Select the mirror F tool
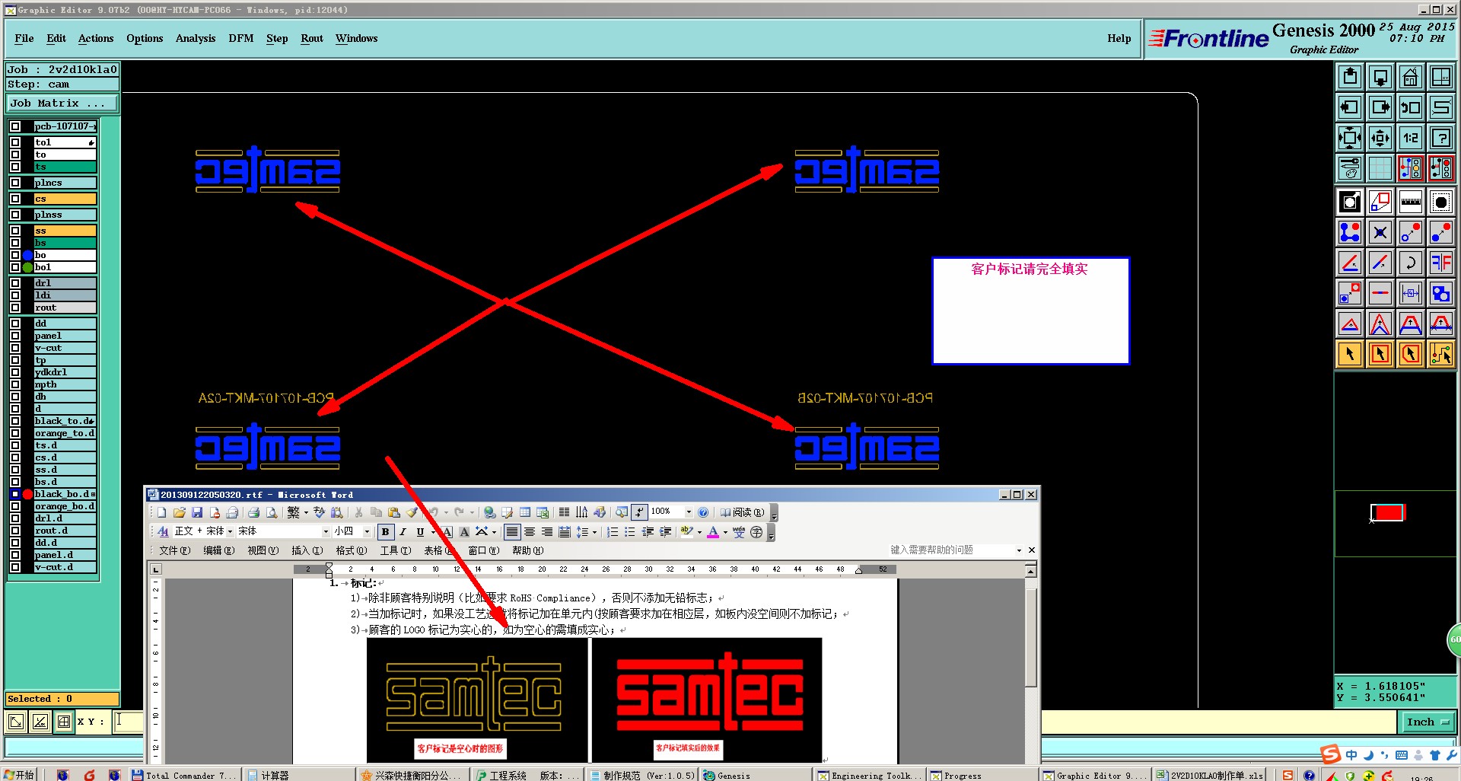The width and height of the screenshot is (1461, 781). 1440,263
